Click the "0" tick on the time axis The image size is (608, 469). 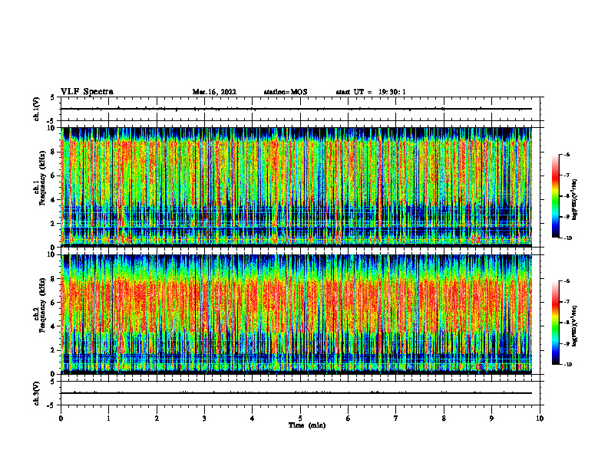pyautogui.click(x=61, y=418)
